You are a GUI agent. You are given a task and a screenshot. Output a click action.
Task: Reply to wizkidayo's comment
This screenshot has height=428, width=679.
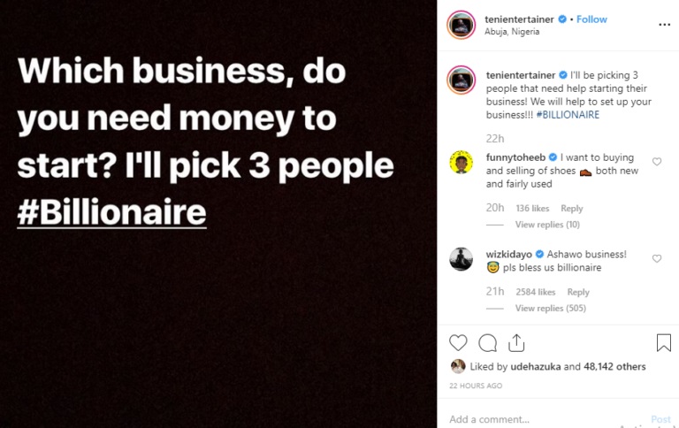pyautogui.click(x=578, y=292)
